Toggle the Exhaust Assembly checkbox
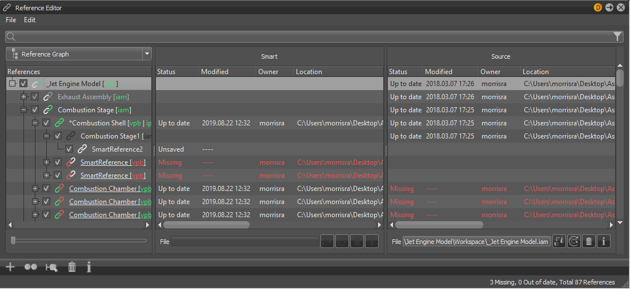Screen dimensions: 630x289 (35, 96)
